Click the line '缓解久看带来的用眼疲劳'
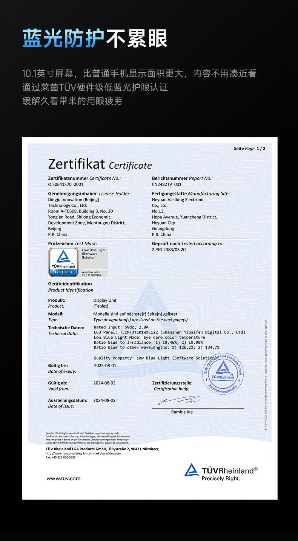The width and height of the screenshot is (298, 541). click(x=72, y=101)
